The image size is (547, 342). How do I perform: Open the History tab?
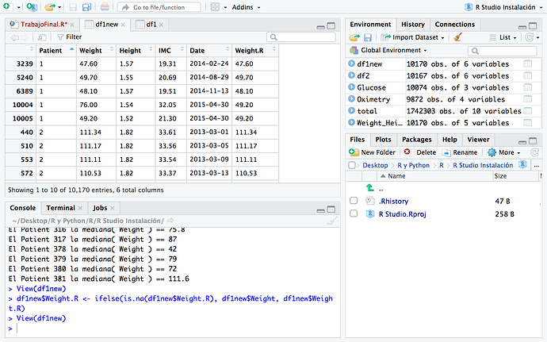(x=413, y=25)
